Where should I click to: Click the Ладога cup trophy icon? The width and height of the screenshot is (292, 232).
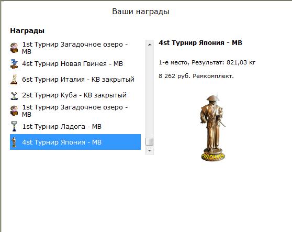14,126
